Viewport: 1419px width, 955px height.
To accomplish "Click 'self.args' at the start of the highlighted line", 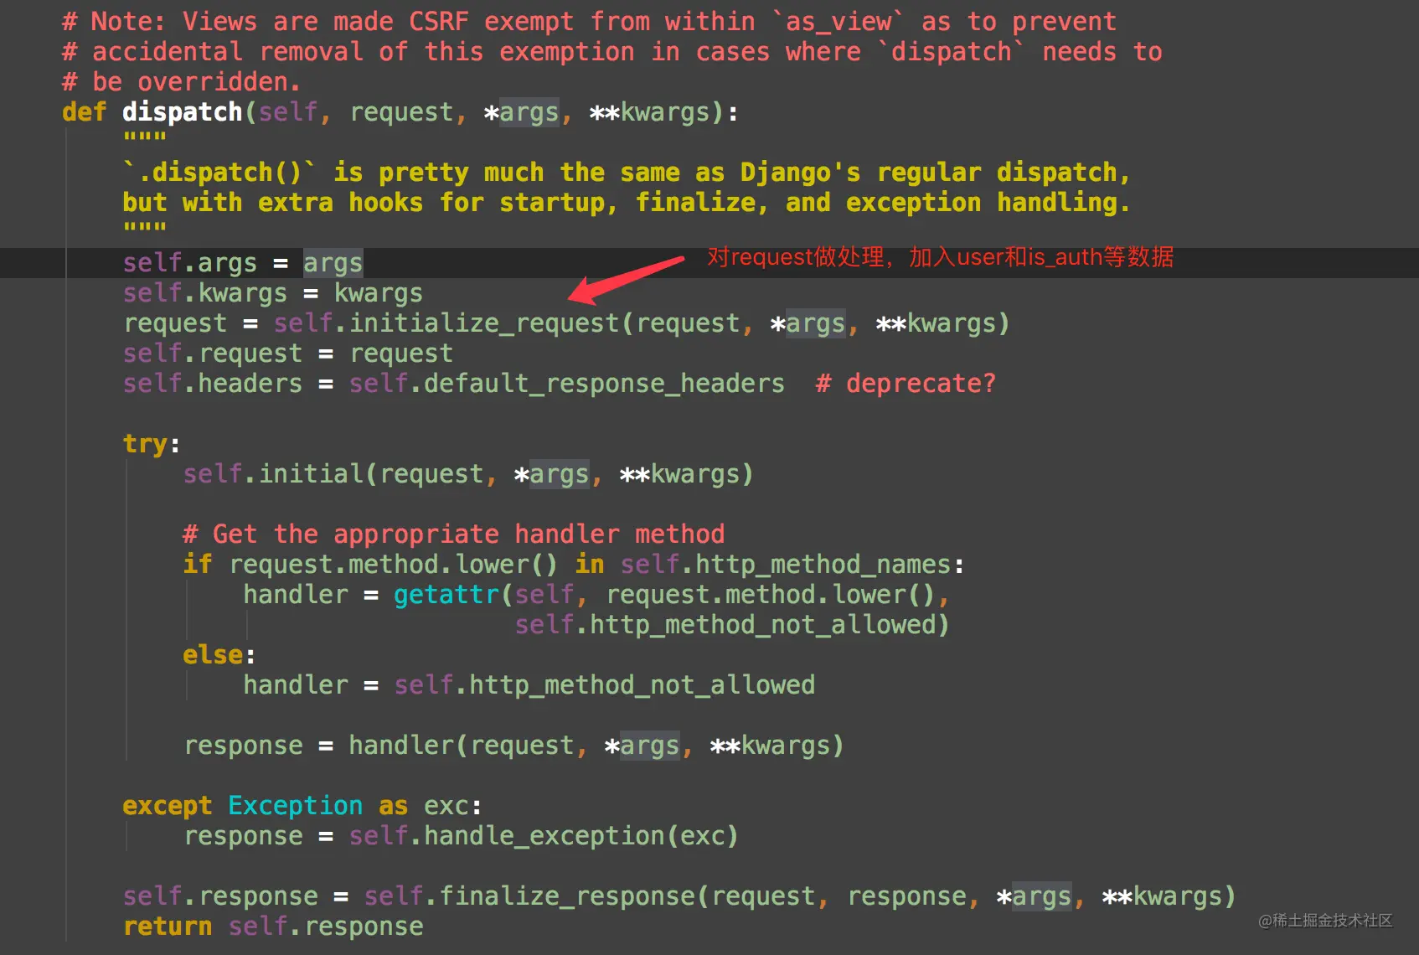I will click(x=189, y=262).
